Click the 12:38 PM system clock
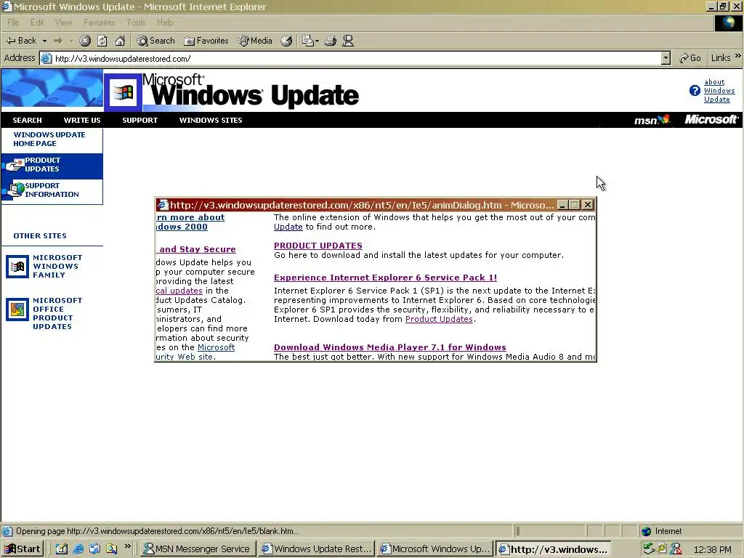The height and width of the screenshot is (558, 744). coord(712,549)
